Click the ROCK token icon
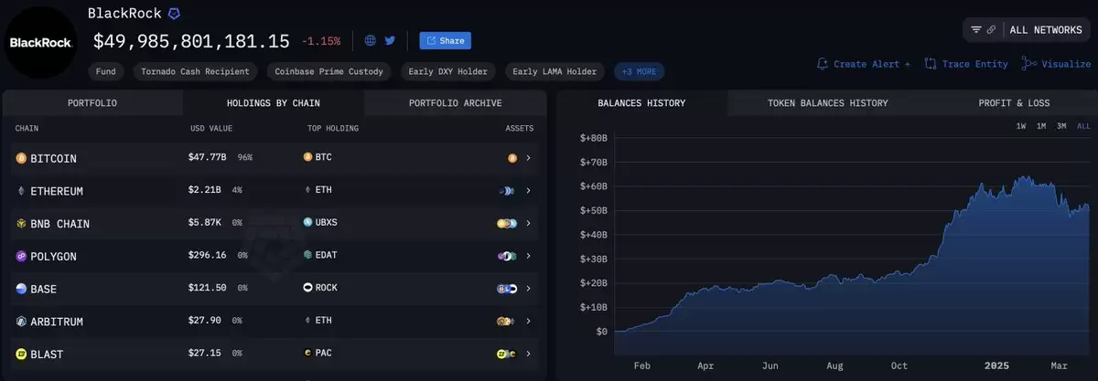 pyautogui.click(x=307, y=288)
